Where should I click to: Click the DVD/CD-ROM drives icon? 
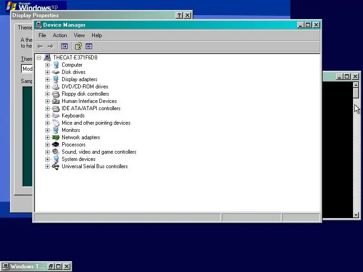(x=56, y=87)
